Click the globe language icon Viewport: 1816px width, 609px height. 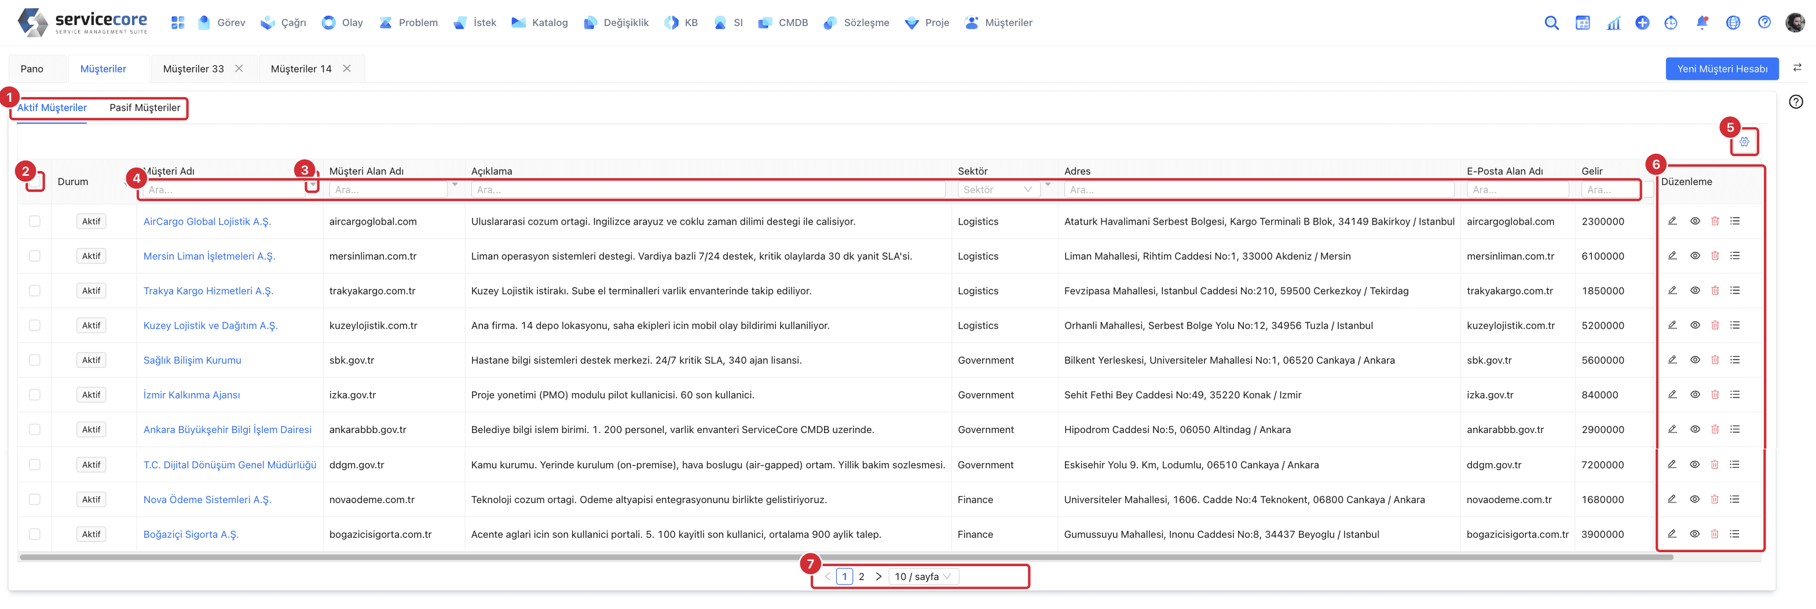tap(1733, 23)
